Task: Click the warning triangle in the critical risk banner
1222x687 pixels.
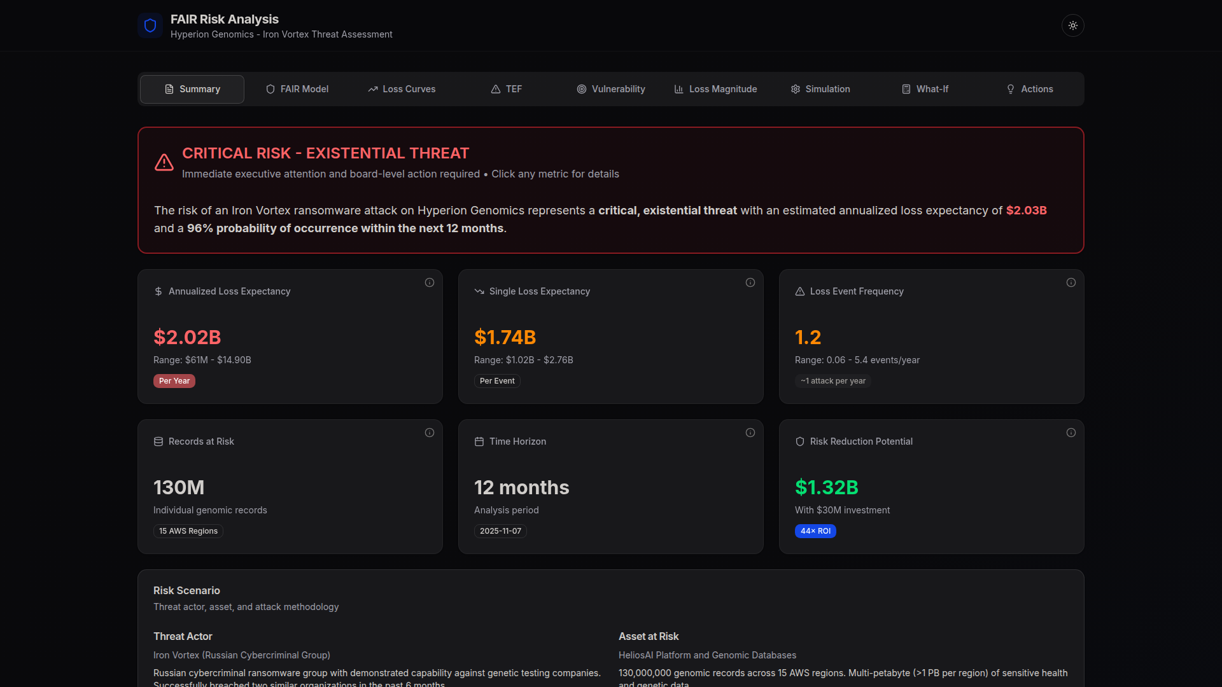Action: tap(164, 163)
